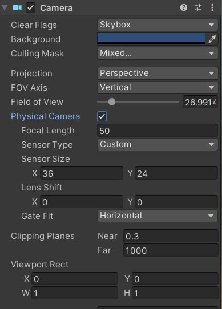
Task: Open the Sensor Type Custom dropdown
Action: coord(158,145)
